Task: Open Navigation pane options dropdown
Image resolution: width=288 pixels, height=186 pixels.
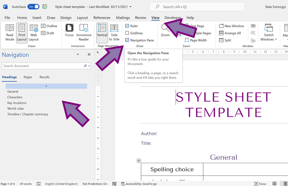Action: pos(78,54)
